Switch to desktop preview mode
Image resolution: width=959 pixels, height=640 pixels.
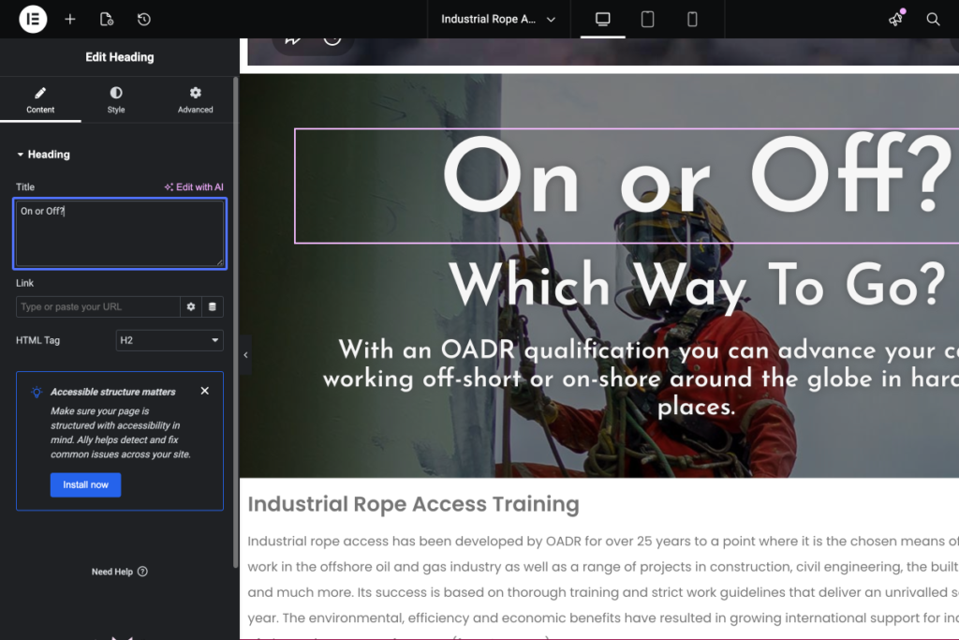(602, 19)
